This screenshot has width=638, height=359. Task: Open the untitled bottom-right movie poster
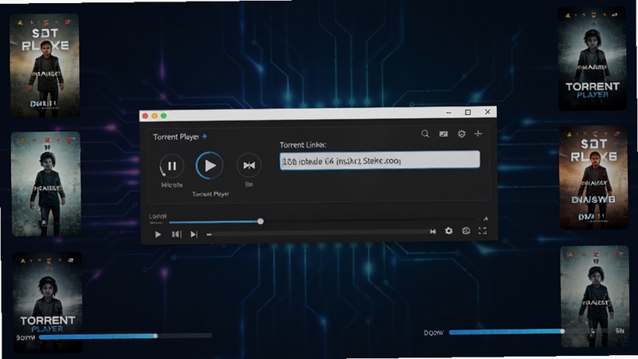[595, 296]
